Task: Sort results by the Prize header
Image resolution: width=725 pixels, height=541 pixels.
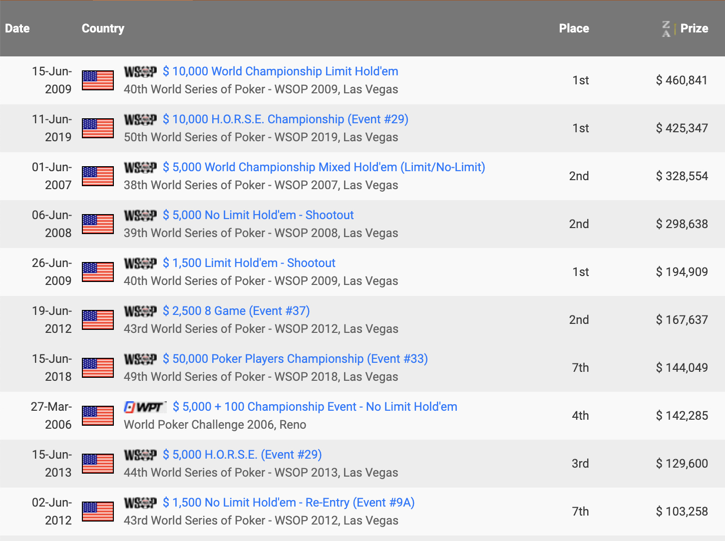Action: tap(694, 28)
